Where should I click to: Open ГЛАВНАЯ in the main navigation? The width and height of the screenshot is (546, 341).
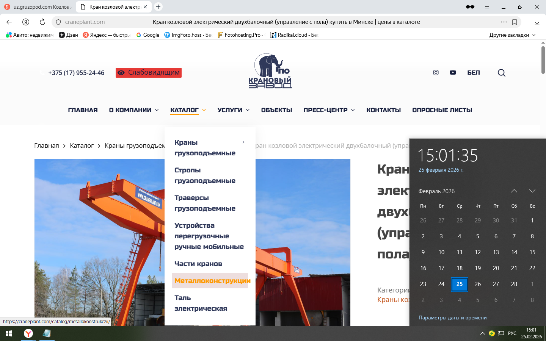(x=83, y=110)
